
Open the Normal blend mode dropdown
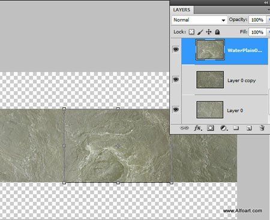tap(199, 20)
